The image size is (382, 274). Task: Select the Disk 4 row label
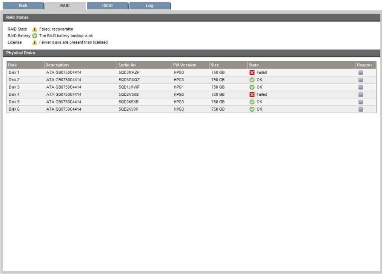[14, 94]
